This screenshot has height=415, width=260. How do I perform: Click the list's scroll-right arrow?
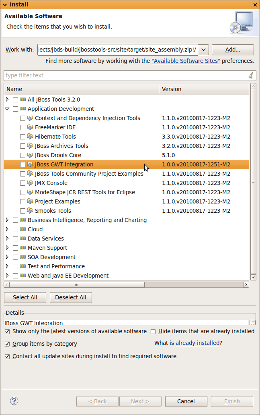[x=246, y=284]
